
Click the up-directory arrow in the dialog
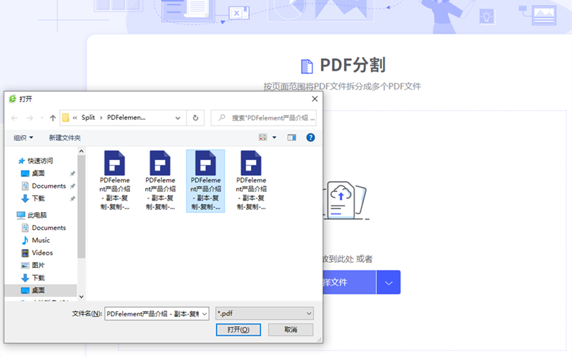[53, 118]
